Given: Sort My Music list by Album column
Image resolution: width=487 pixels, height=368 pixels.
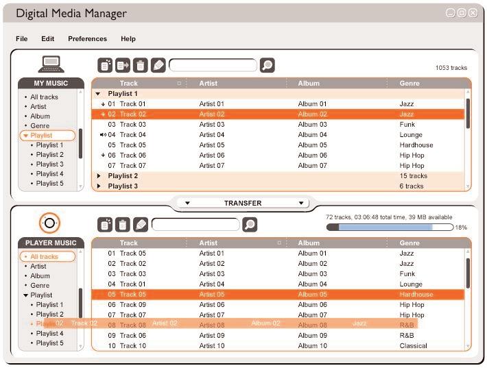Looking at the screenshot, I should [x=309, y=83].
